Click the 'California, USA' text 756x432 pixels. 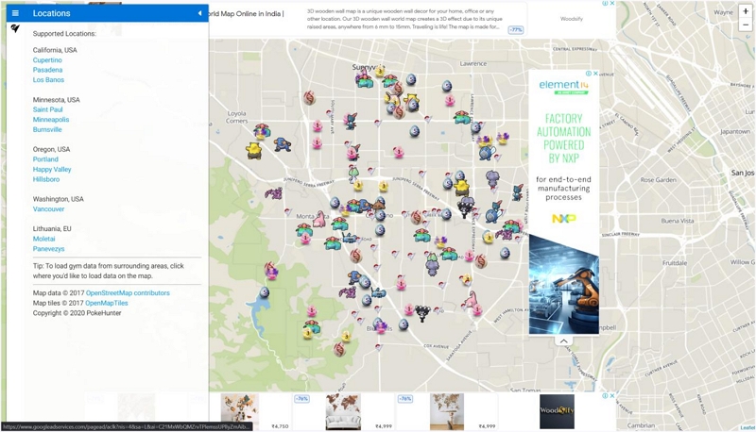click(55, 50)
